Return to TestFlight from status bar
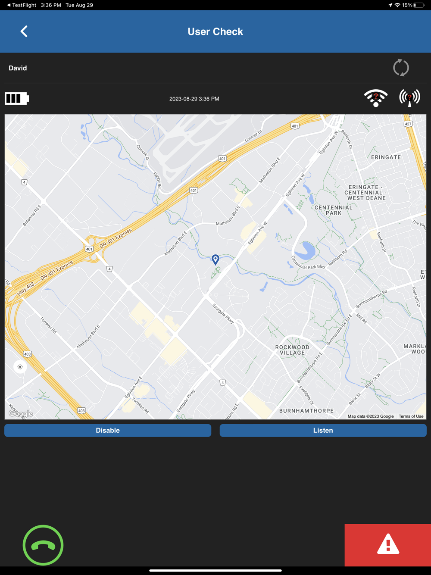Viewport: 431px width, 575px height. click(21, 5)
